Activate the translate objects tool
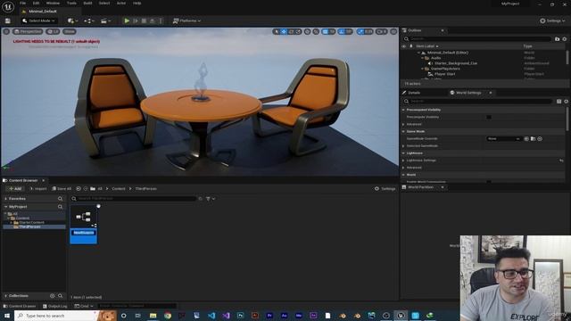Screen dimensions: 571x321 pos(284,32)
